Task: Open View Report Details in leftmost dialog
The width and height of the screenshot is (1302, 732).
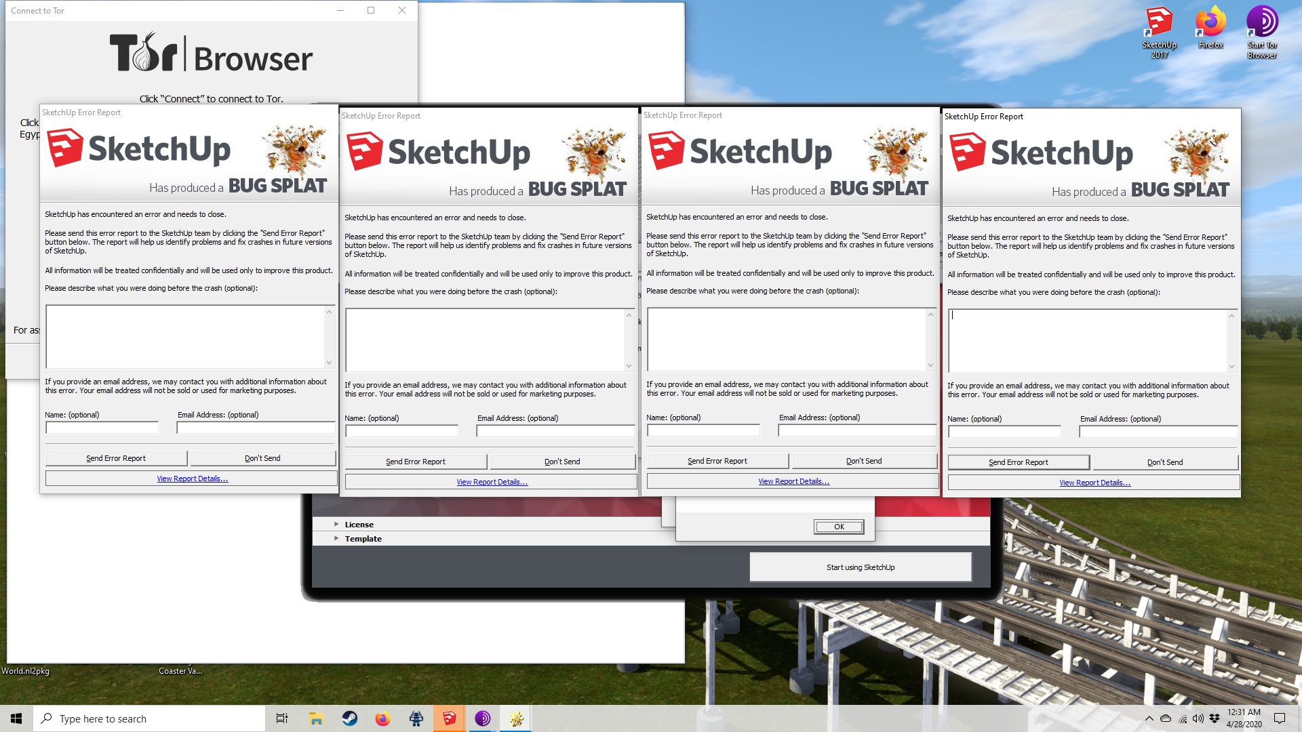Action: click(x=192, y=479)
